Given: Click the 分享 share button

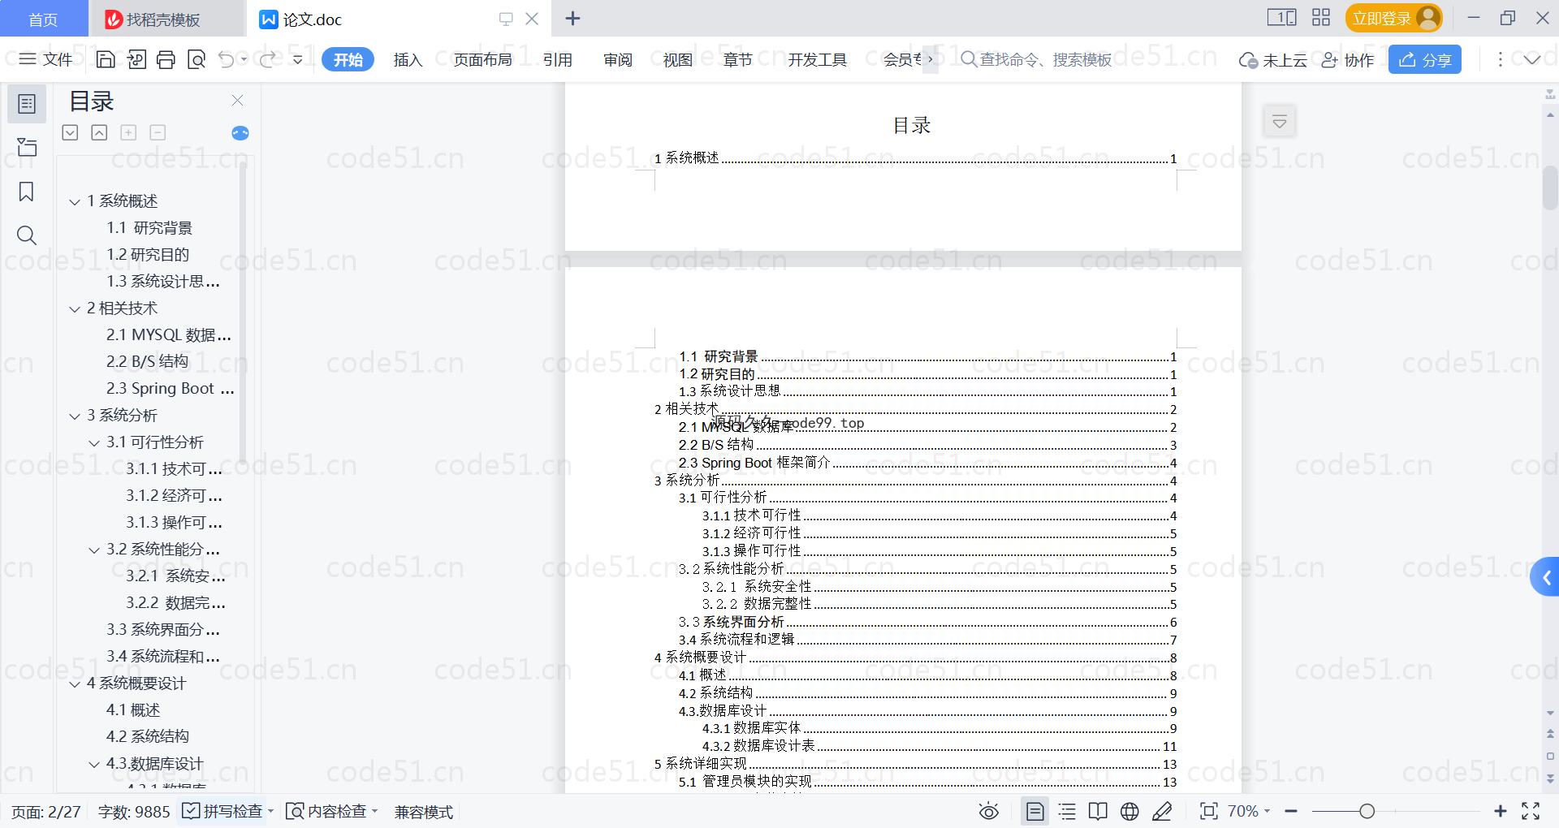Looking at the screenshot, I should pyautogui.click(x=1425, y=59).
